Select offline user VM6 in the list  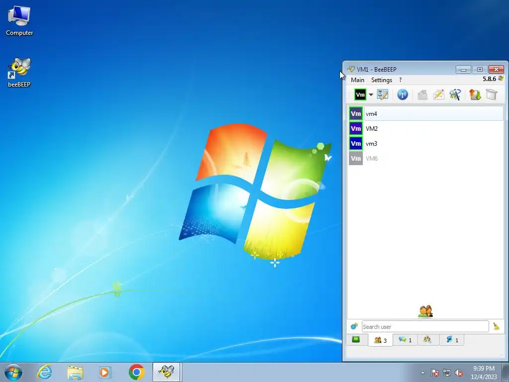click(425, 159)
